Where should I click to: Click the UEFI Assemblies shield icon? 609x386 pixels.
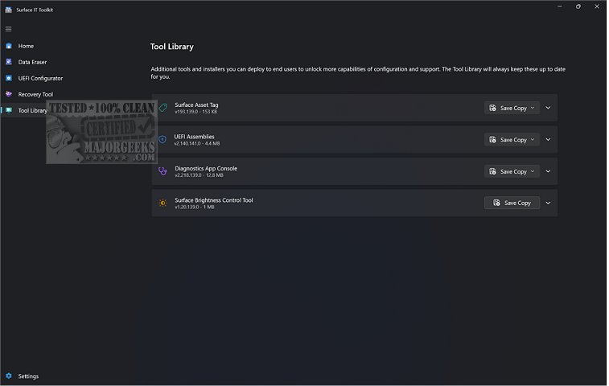163,139
